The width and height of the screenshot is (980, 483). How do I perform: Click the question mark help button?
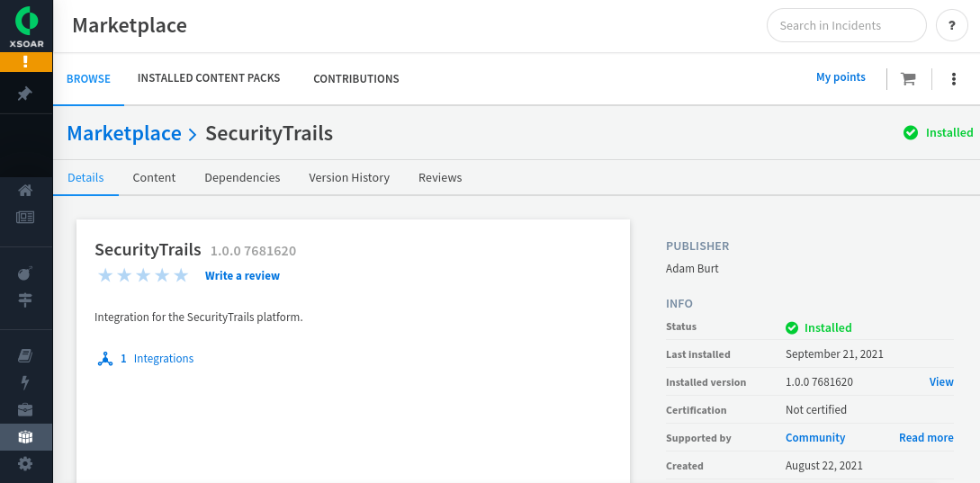point(952,25)
